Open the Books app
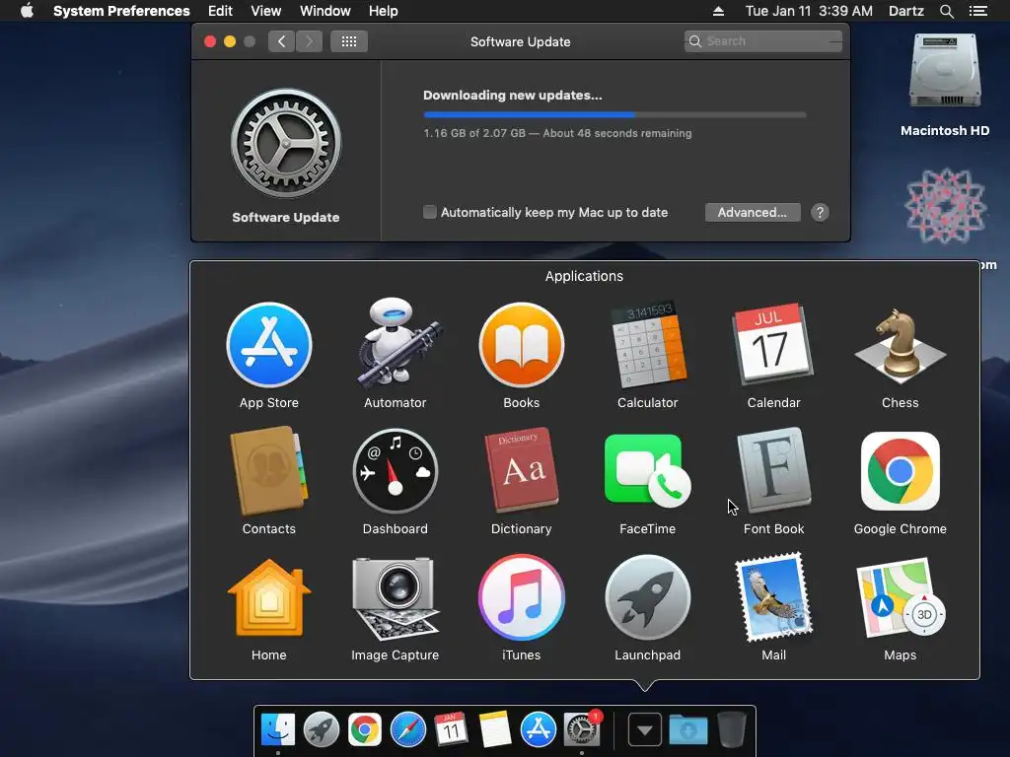 point(521,346)
